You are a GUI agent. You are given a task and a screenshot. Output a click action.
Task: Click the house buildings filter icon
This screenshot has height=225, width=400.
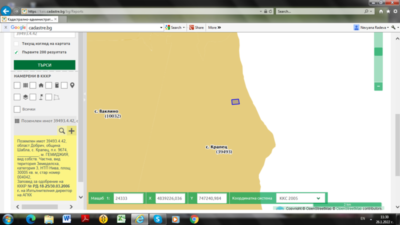(41, 85)
